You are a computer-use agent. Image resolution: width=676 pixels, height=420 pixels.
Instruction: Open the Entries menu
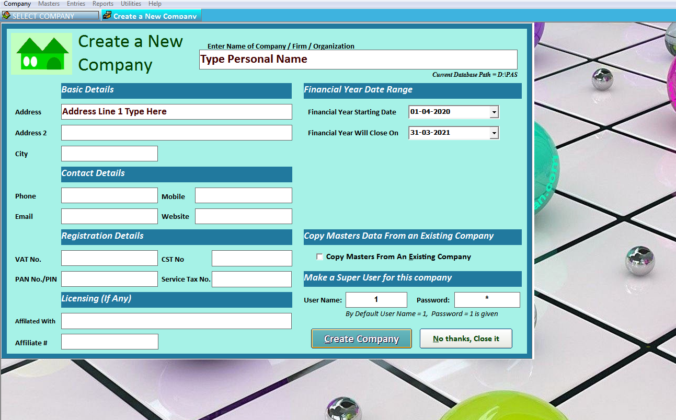[76, 4]
